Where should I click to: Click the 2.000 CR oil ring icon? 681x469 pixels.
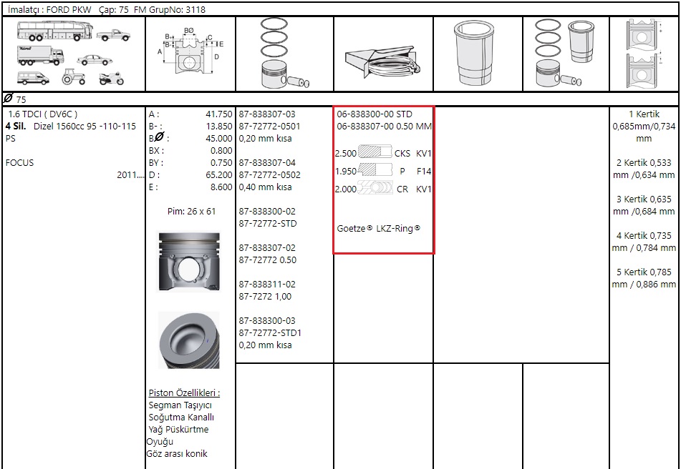coord(375,189)
